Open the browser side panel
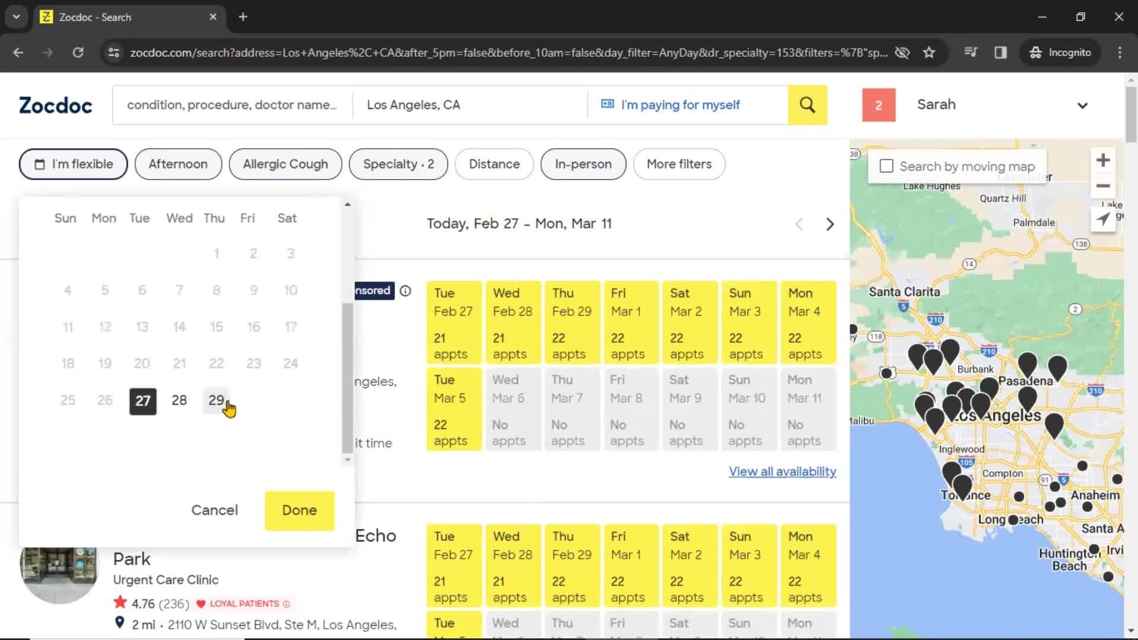This screenshot has height=640, width=1138. [1000, 53]
